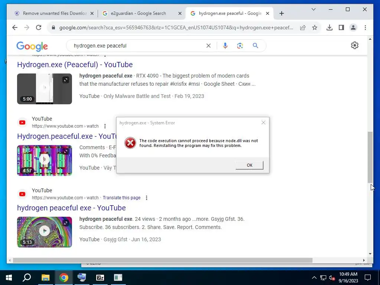This screenshot has height=285, width=380.
Task: Open muted volume tray icon
Action: [332, 278]
